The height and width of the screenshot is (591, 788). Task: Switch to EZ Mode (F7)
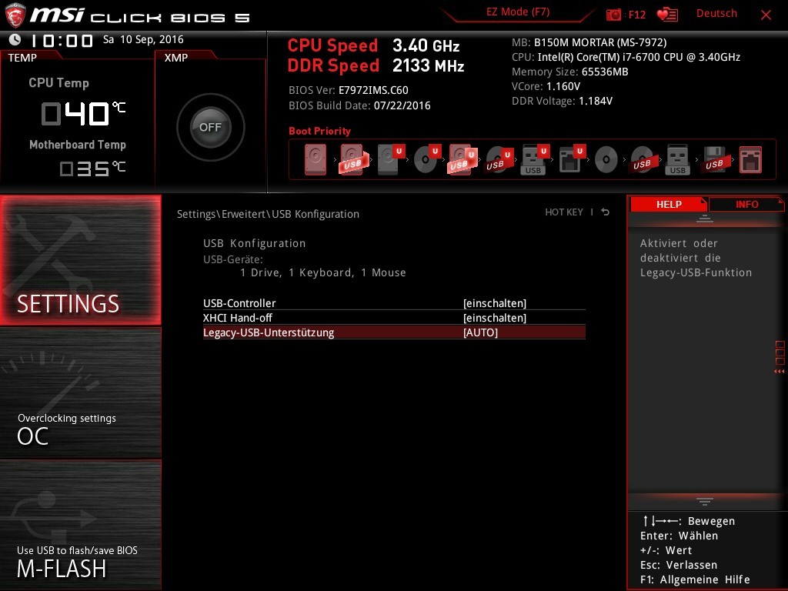518,12
